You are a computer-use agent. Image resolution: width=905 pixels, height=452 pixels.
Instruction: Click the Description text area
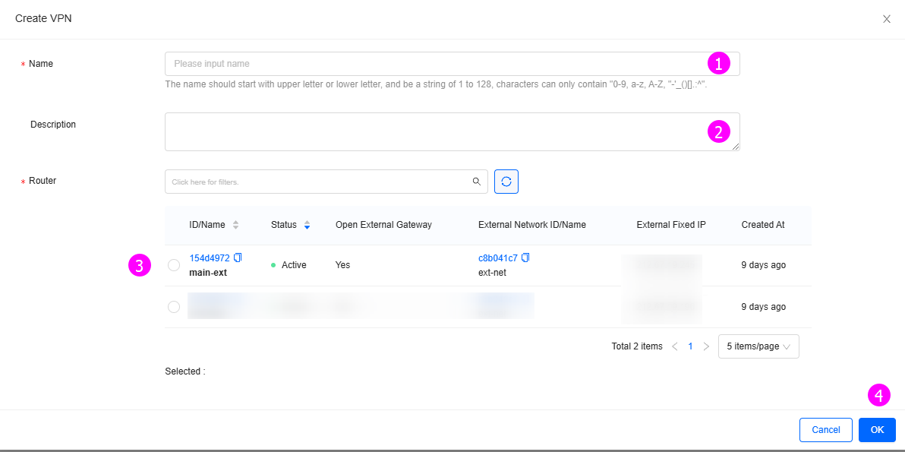pos(452,131)
